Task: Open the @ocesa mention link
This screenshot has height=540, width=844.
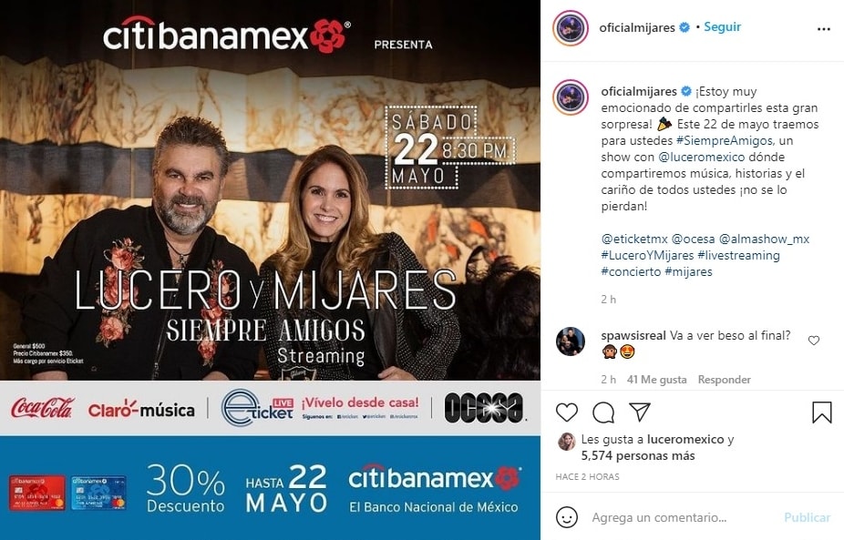Action: (x=693, y=239)
